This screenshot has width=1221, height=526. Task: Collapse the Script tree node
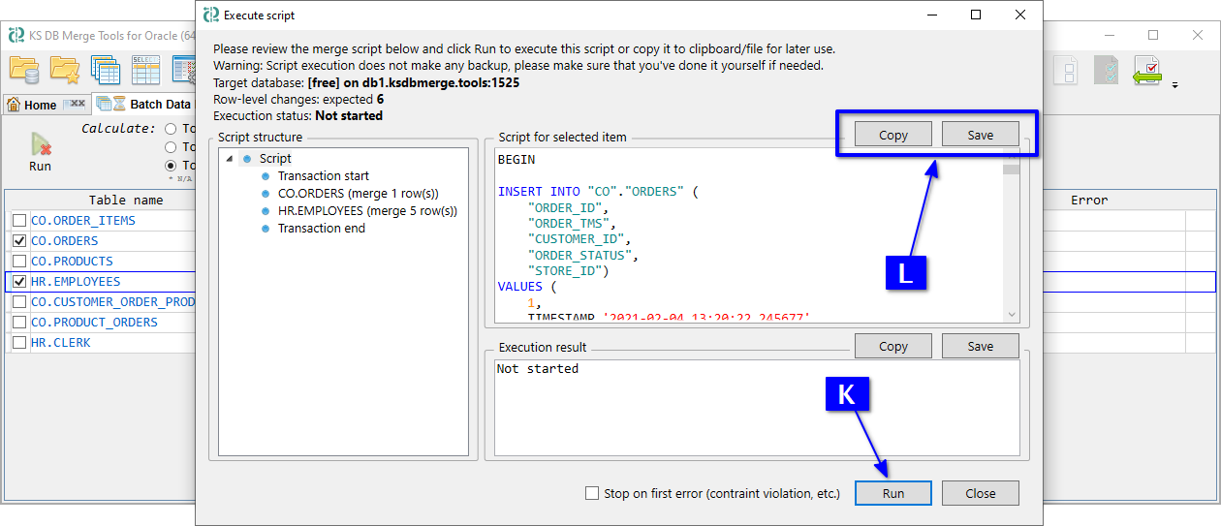click(x=229, y=159)
